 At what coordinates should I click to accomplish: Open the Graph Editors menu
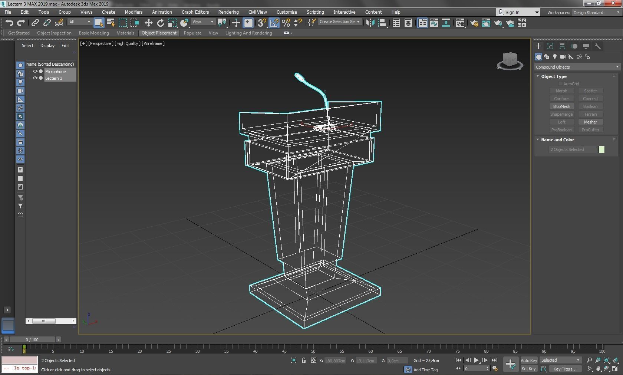tap(195, 12)
